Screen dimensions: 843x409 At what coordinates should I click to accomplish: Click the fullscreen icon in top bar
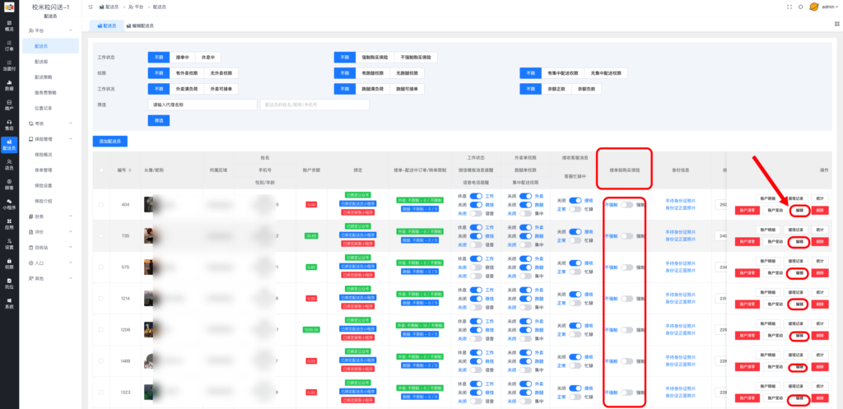789,7
